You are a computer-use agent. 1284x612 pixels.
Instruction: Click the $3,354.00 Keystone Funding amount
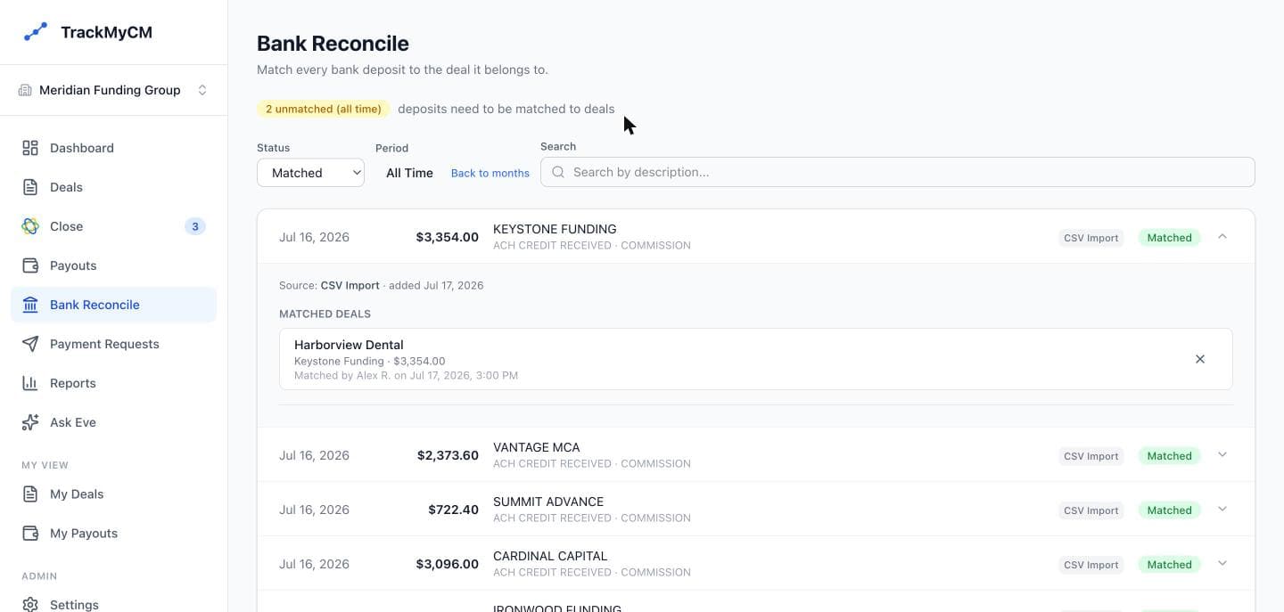(447, 237)
